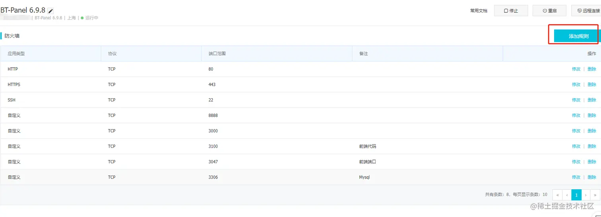Select page 1 in pagination
The image size is (601, 217).
pyautogui.click(x=576, y=195)
